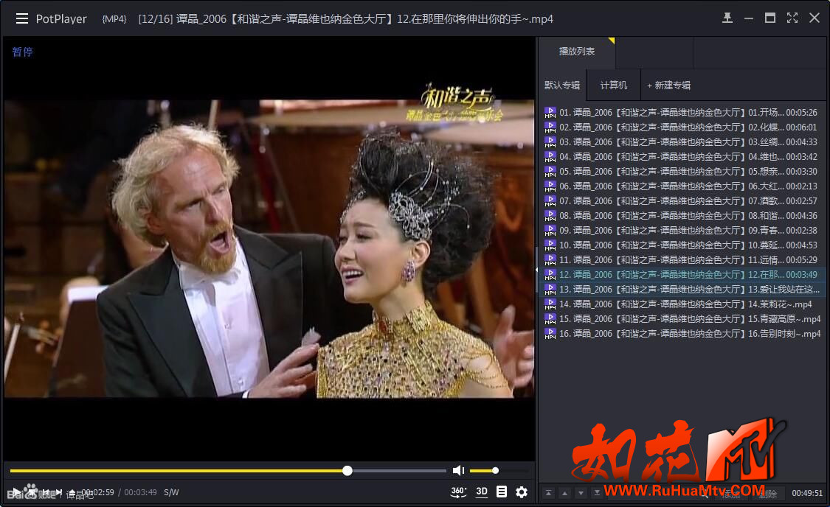Click the current time 00:02:59 display
The height and width of the screenshot is (507, 830).
98,492
